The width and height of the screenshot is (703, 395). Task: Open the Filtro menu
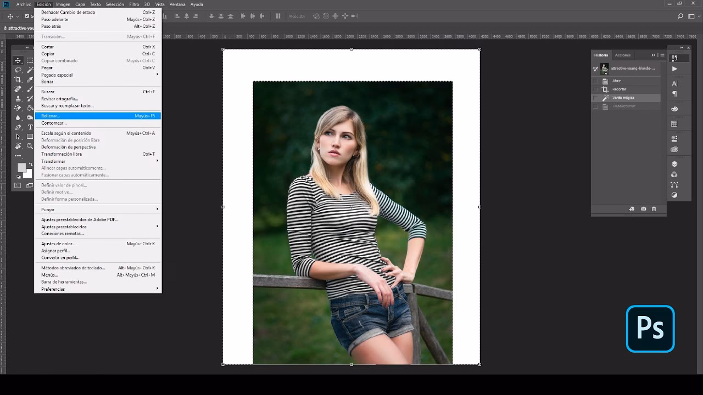(x=133, y=3)
